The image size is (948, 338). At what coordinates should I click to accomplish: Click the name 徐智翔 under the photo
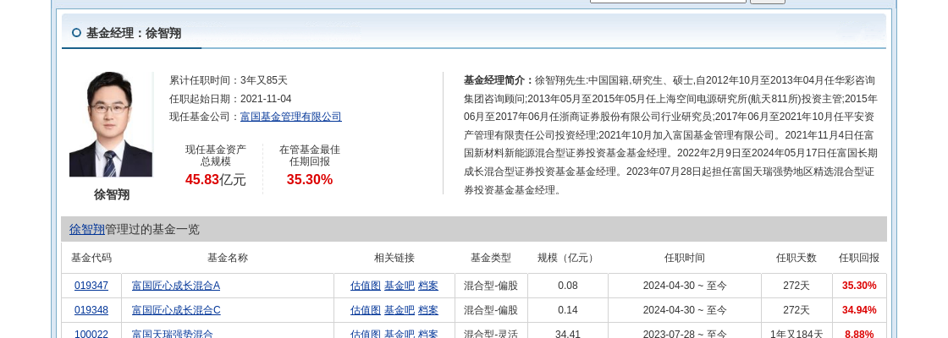coord(111,194)
